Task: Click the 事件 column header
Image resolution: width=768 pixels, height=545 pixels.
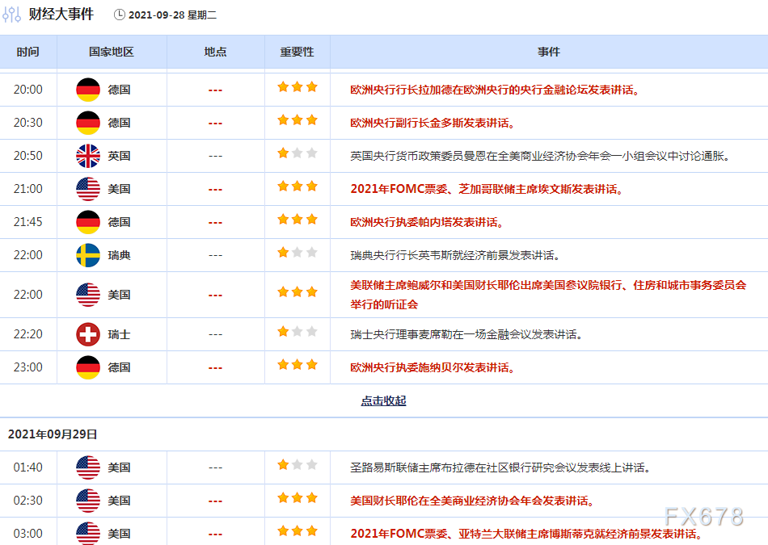Action: coord(549,51)
